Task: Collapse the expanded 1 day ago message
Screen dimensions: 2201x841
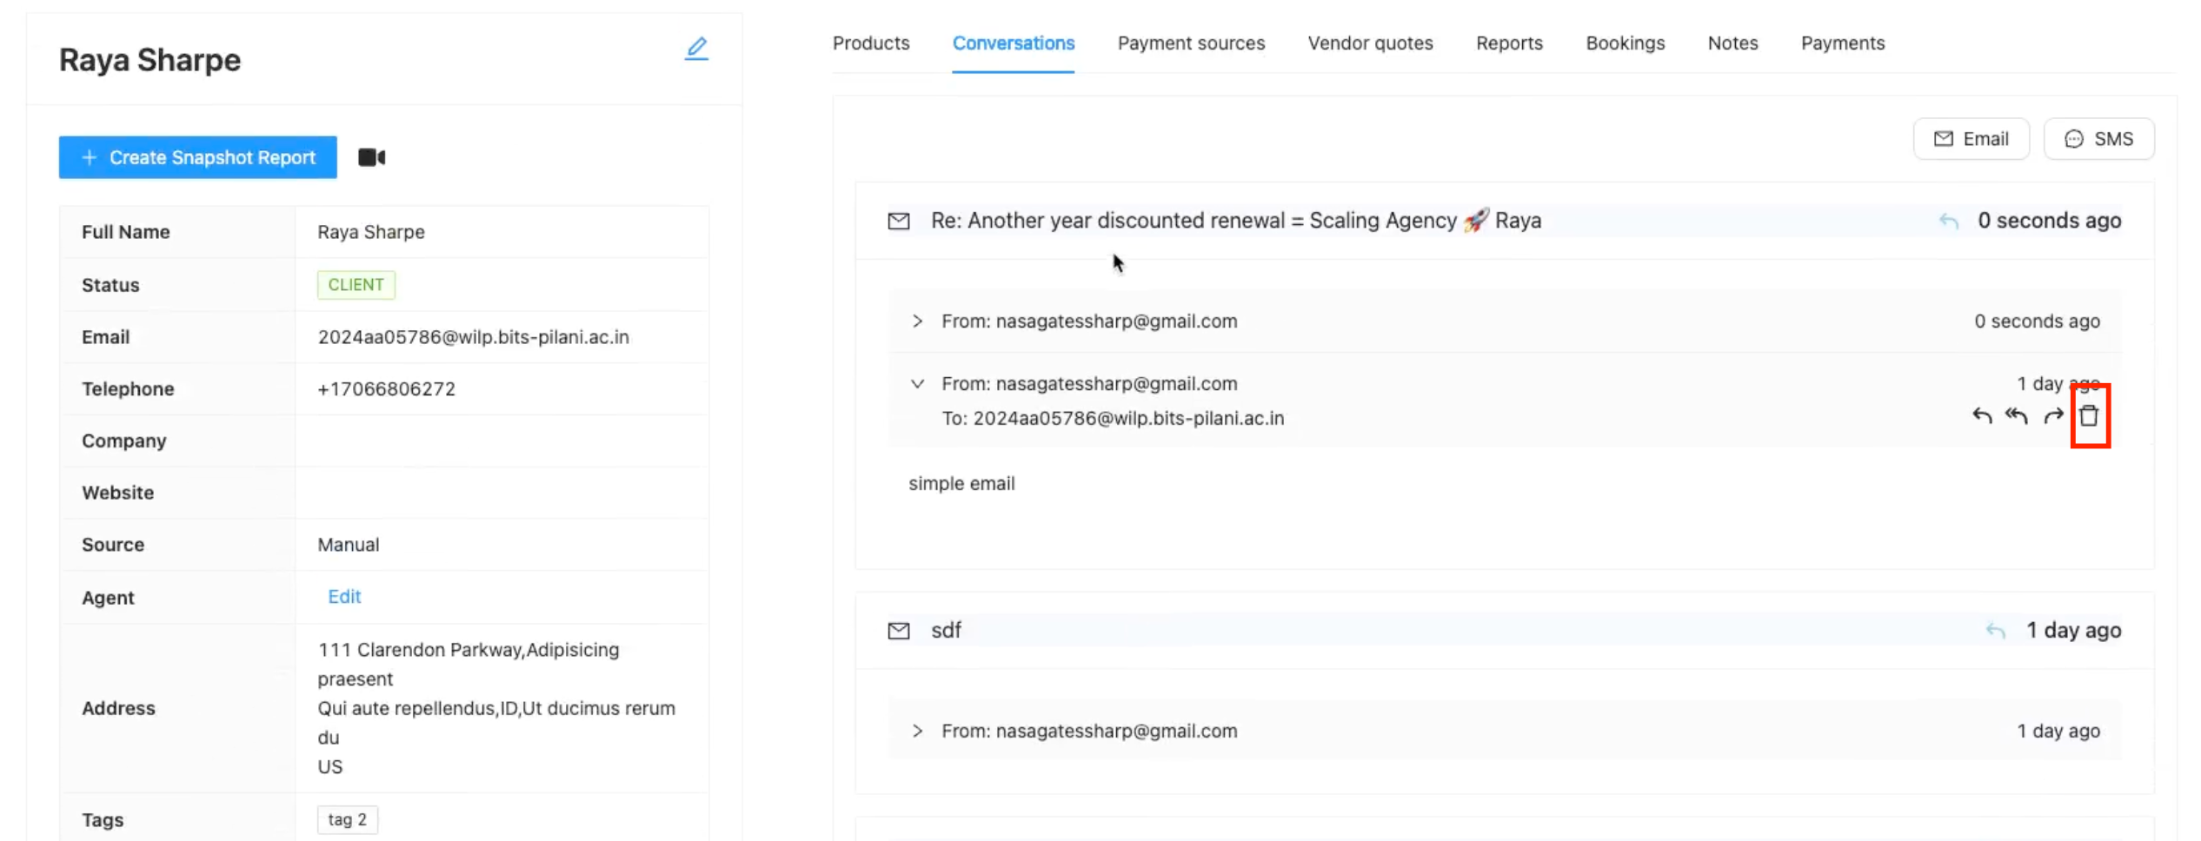Action: click(917, 384)
